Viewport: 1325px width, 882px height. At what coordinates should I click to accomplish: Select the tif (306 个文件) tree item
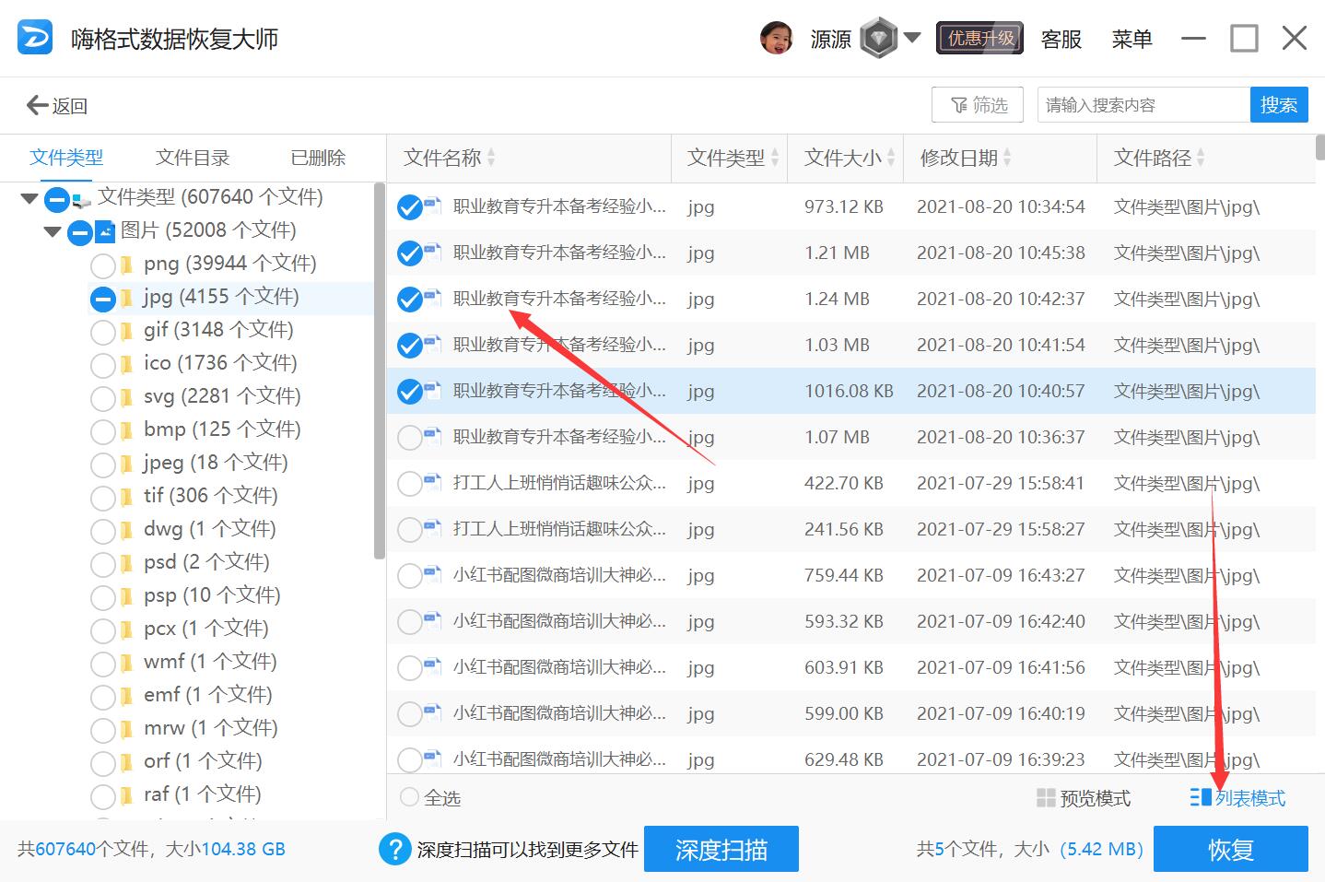pos(211,496)
